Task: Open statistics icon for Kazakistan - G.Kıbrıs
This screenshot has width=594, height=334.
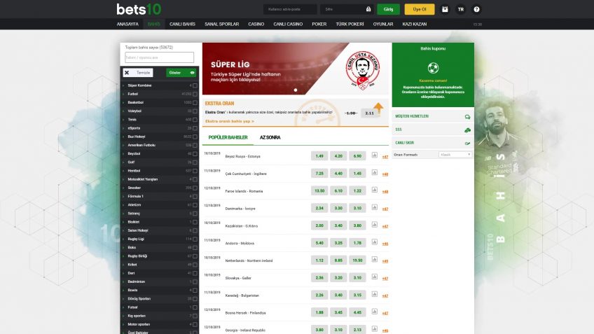Action: pyautogui.click(x=374, y=225)
